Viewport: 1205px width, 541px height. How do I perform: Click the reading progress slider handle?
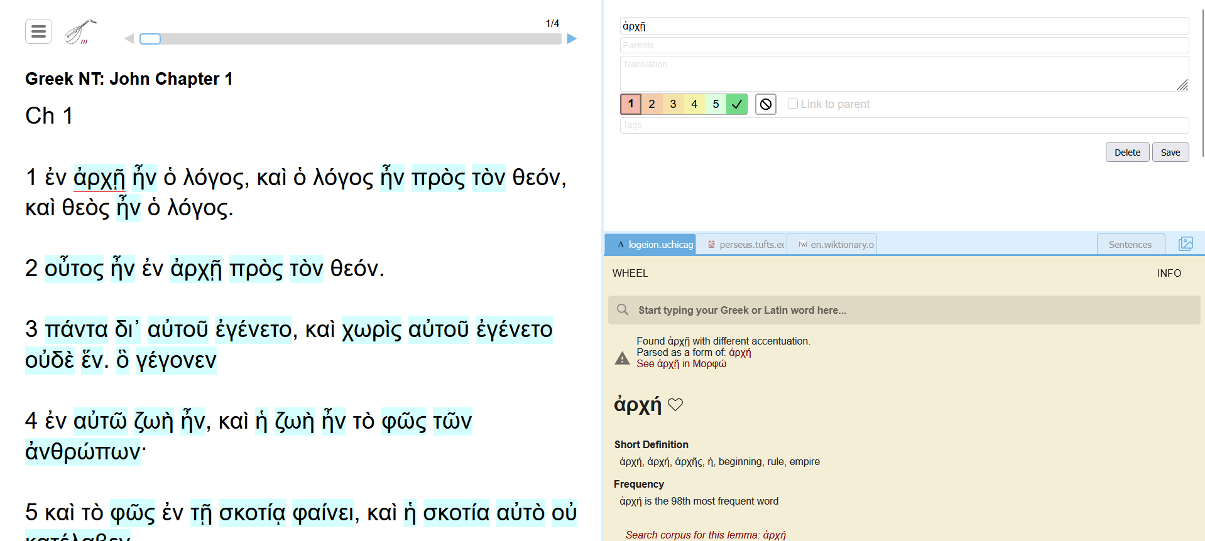click(x=150, y=39)
